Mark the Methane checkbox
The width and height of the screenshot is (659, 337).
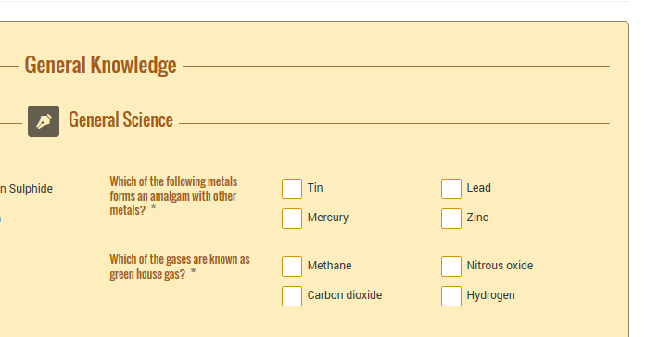[x=292, y=267]
